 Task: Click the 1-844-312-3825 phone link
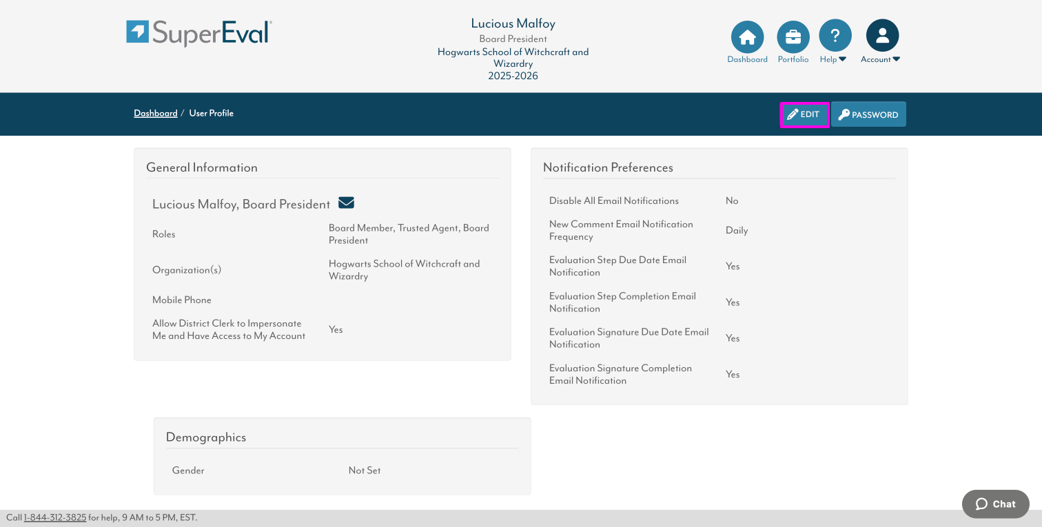coord(55,517)
